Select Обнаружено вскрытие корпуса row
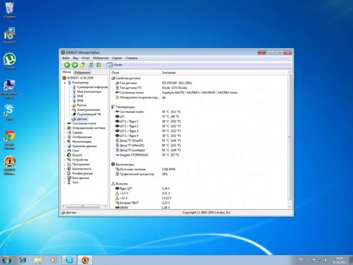353x265 pixels. coord(199,98)
